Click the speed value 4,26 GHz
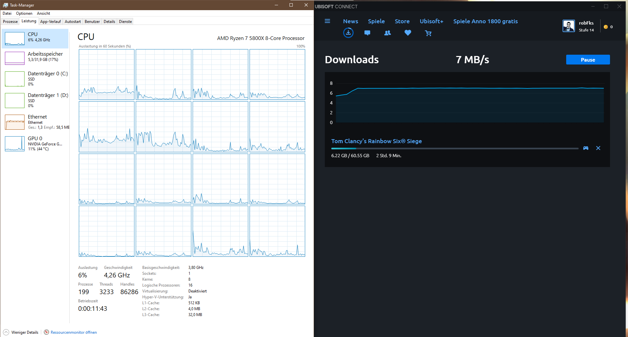 [x=117, y=275]
